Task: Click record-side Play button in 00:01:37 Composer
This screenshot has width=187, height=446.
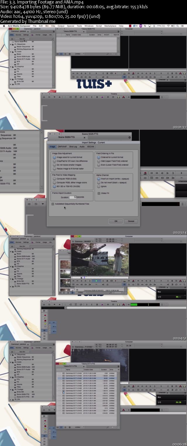Action: pyautogui.click(x=161, y=73)
